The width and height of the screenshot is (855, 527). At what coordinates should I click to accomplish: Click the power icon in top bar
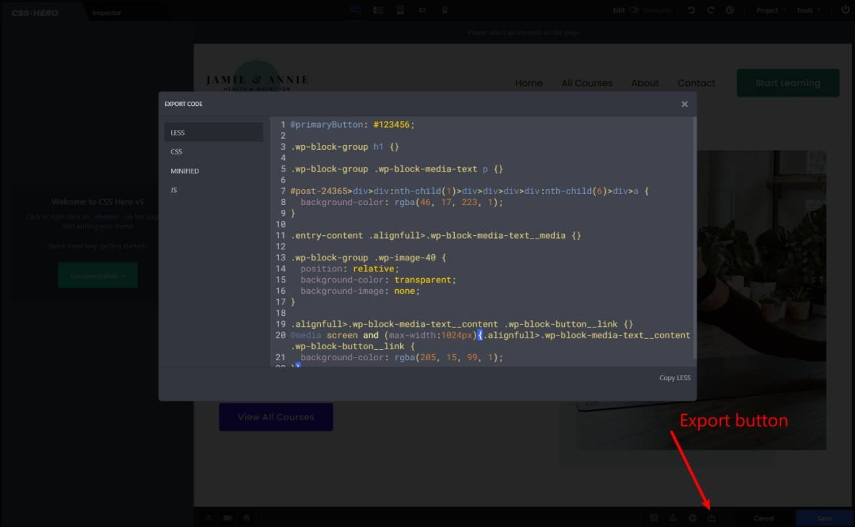click(845, 10)
